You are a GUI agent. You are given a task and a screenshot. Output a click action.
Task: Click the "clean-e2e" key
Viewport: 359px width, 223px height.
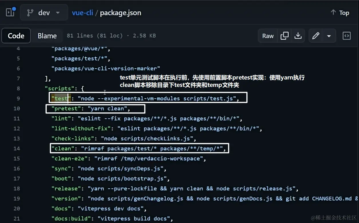pyautogui.click(x=69, y=159)
